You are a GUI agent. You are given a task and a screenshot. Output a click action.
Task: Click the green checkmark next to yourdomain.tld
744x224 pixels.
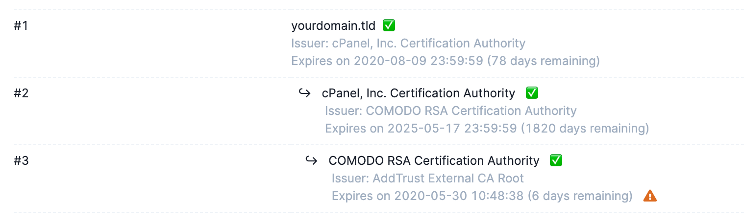point(389,25)
